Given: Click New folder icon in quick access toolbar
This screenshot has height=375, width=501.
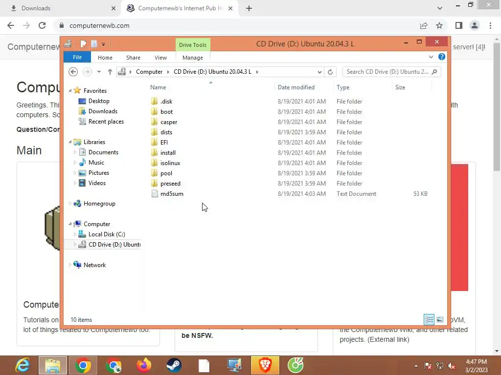Looking at the screenshot, I should [x=94, y=43].
